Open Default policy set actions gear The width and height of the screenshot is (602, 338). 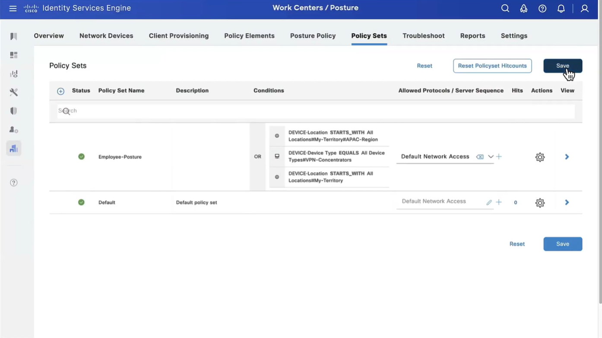[540, 203]
